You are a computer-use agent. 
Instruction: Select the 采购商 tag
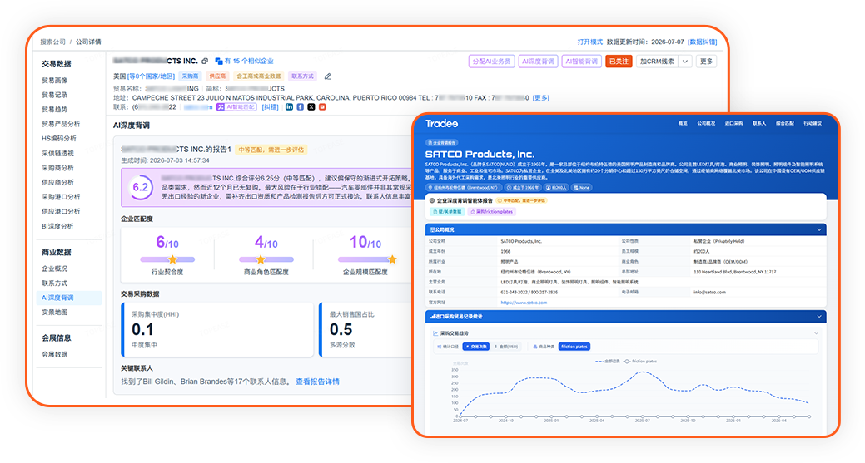(190, 76)
